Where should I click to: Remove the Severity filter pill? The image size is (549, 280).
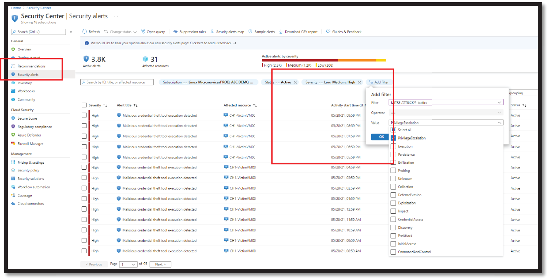[x=360, y=82]
